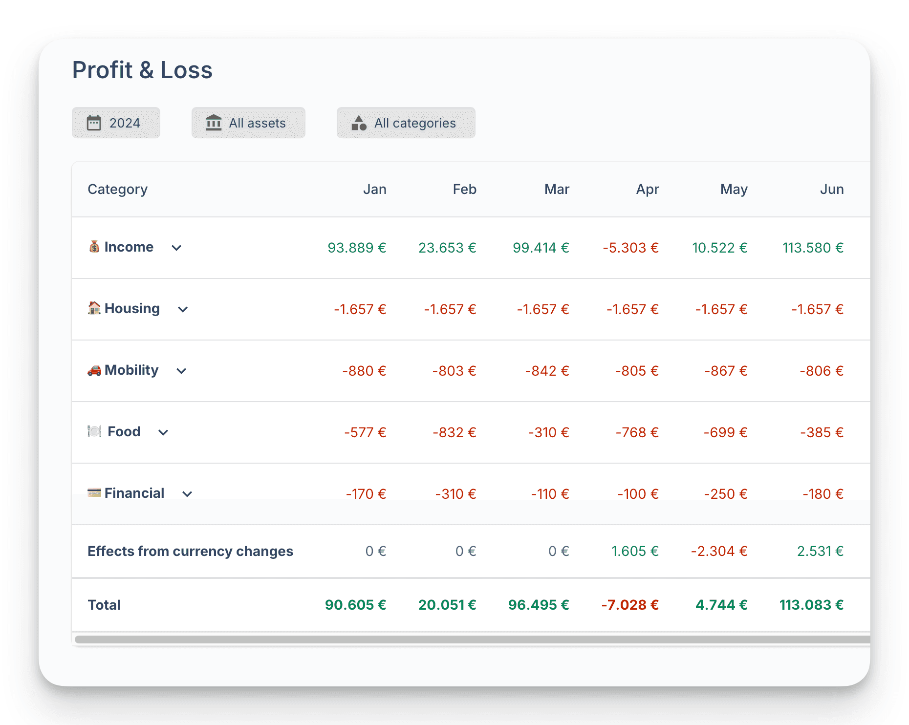The width and height of the screenshot is (909, 725).
Task: Click the house icon beside Housing
Action: click(x=94, y=308)
